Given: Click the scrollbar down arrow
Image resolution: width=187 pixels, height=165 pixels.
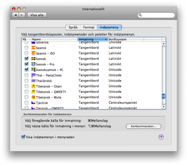Looking at the screenshot, I should click(x=164, y=107).
